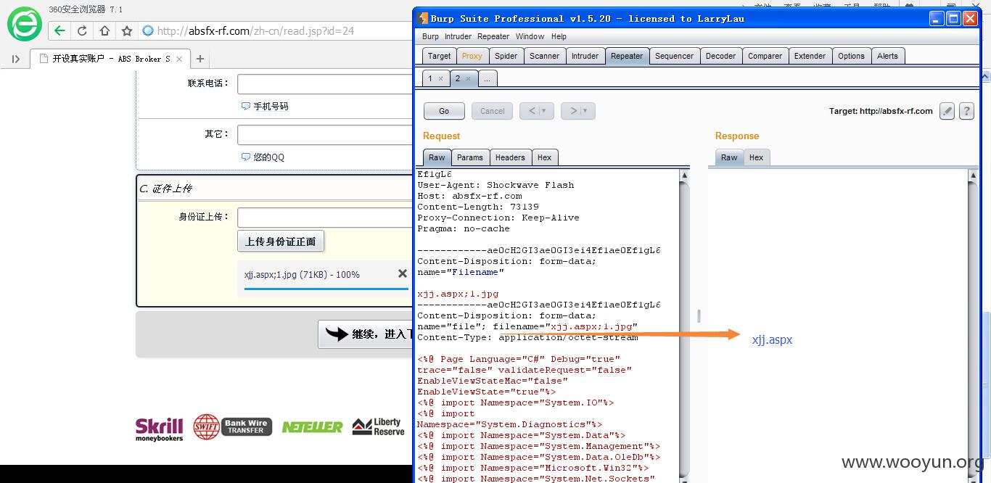This screenshot has height=483, width=991.
Task: Open the Window menu in Burp
Action: 530,36
